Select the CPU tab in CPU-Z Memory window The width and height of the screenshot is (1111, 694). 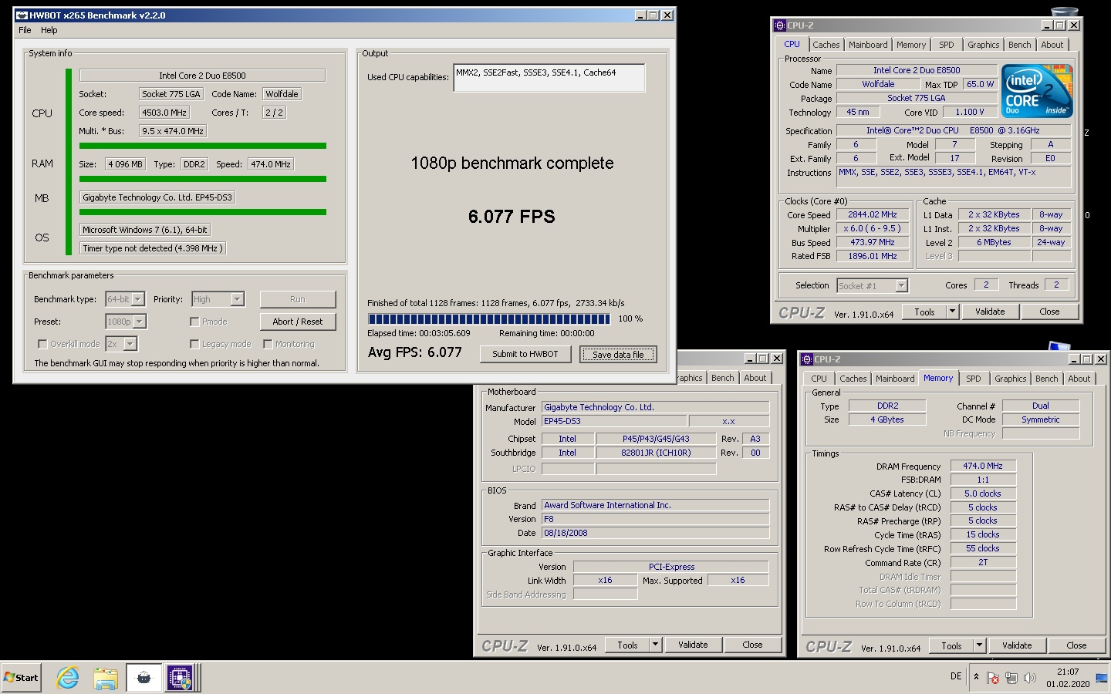pos(819,379)
